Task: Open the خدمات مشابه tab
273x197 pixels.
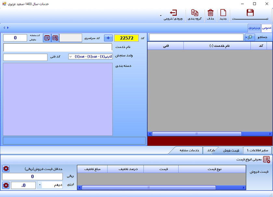Action: tap(189, 150)
